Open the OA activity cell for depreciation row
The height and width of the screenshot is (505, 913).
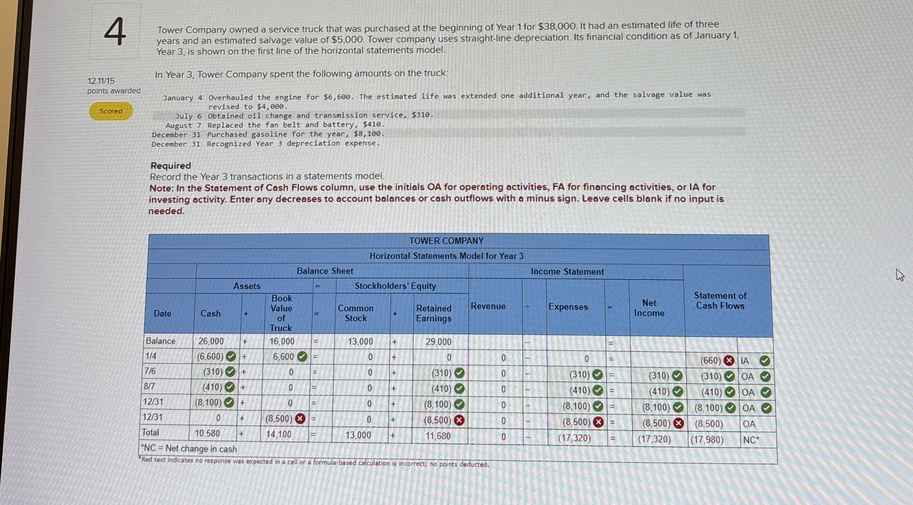[749, 424]
